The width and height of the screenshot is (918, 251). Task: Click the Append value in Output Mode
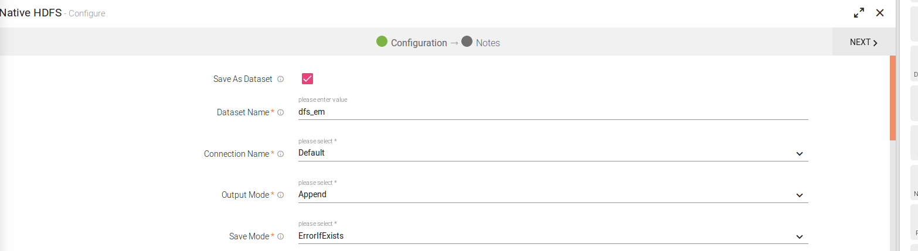[x=312, y=194]
